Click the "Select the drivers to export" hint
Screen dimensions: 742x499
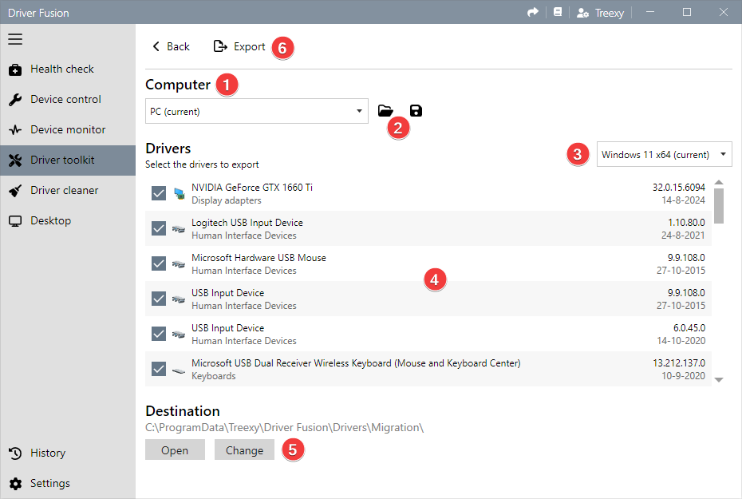[202, 164]
